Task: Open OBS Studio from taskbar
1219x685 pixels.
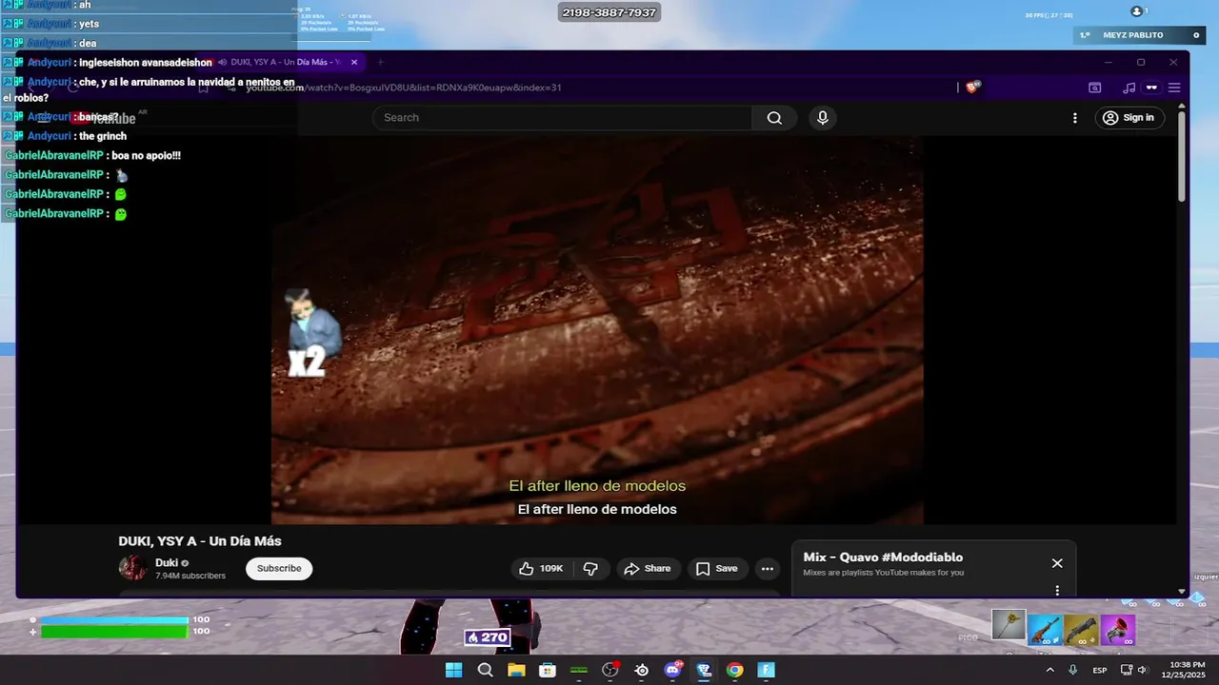Action: click(610, 670)
